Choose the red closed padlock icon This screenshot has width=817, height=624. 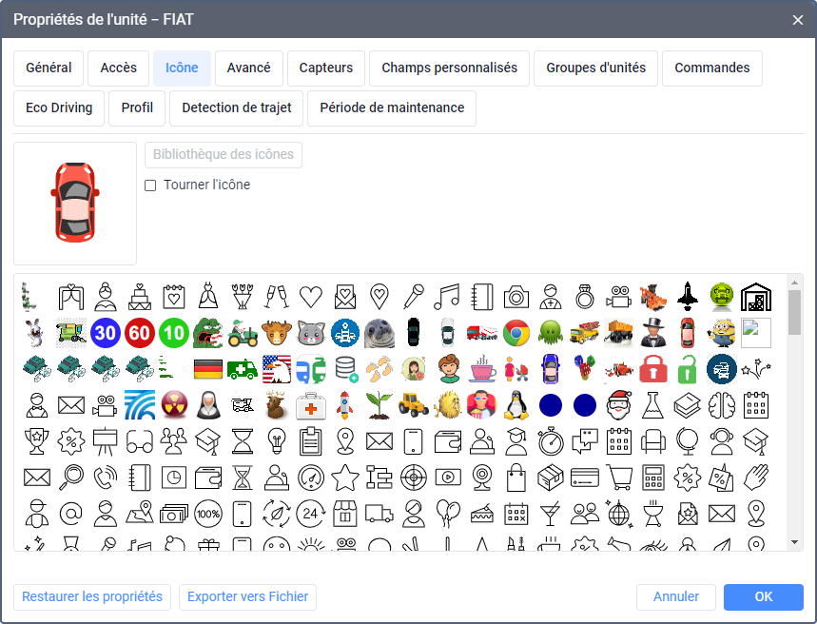[x=653, y=369]
